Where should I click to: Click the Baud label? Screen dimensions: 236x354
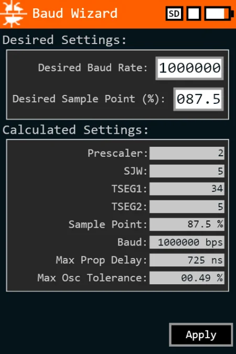pos(132,242)
